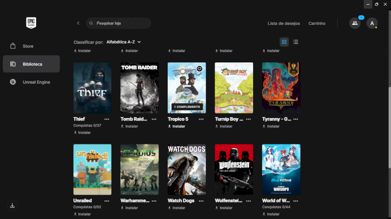The image size is (391, 219).
Task: Open the three-dot menu for Thief
Action: 107,119
